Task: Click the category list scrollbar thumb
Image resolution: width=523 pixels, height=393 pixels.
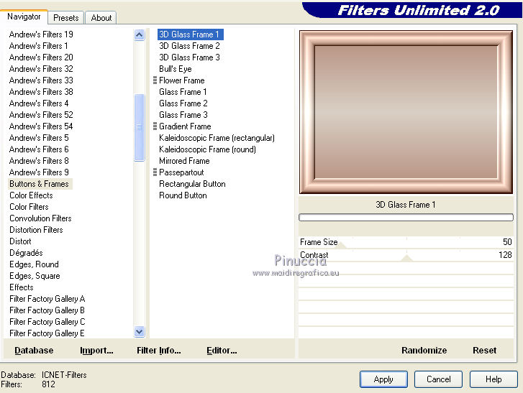Action: point(139,128)
